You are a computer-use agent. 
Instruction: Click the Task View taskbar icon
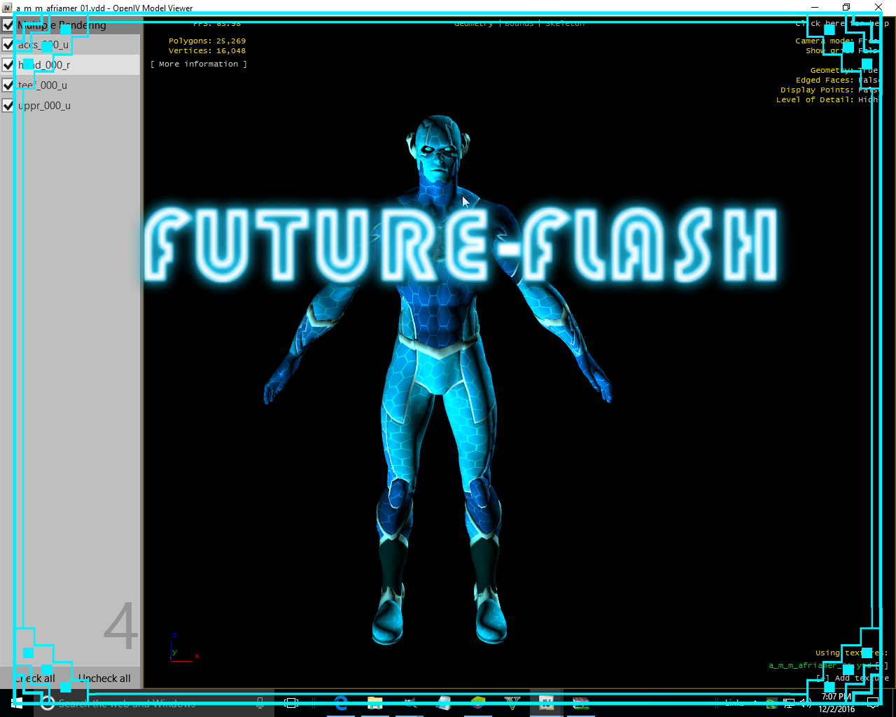tap(291, 703)
